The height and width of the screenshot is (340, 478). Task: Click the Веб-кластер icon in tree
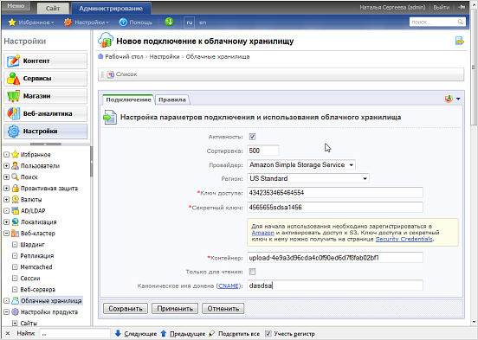point(15,234)
